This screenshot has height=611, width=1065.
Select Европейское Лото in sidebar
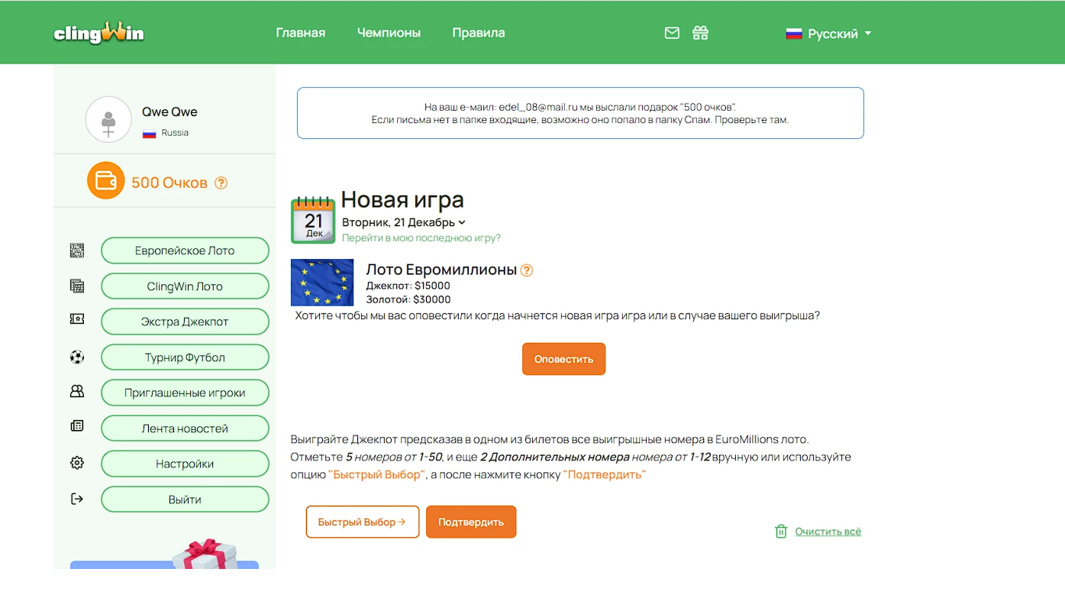click(x=185, y=251)
